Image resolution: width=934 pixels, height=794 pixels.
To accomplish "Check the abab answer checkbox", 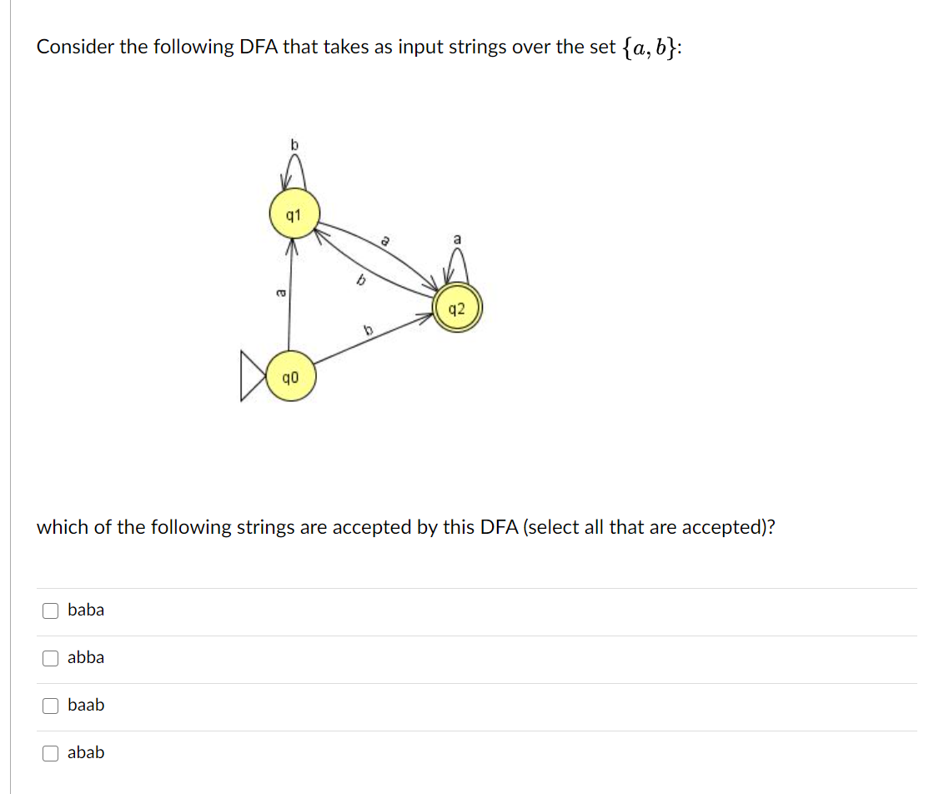I will point(50,752).
